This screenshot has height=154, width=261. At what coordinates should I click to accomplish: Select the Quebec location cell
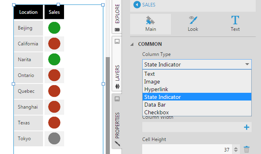(29, 91)
